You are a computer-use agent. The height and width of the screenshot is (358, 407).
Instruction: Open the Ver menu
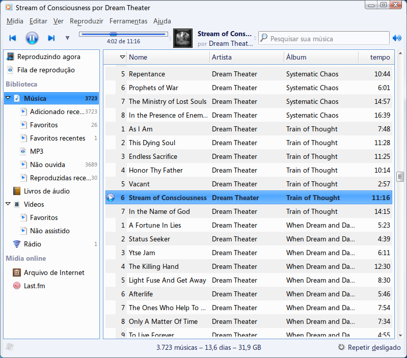click(x=59, y=21)
